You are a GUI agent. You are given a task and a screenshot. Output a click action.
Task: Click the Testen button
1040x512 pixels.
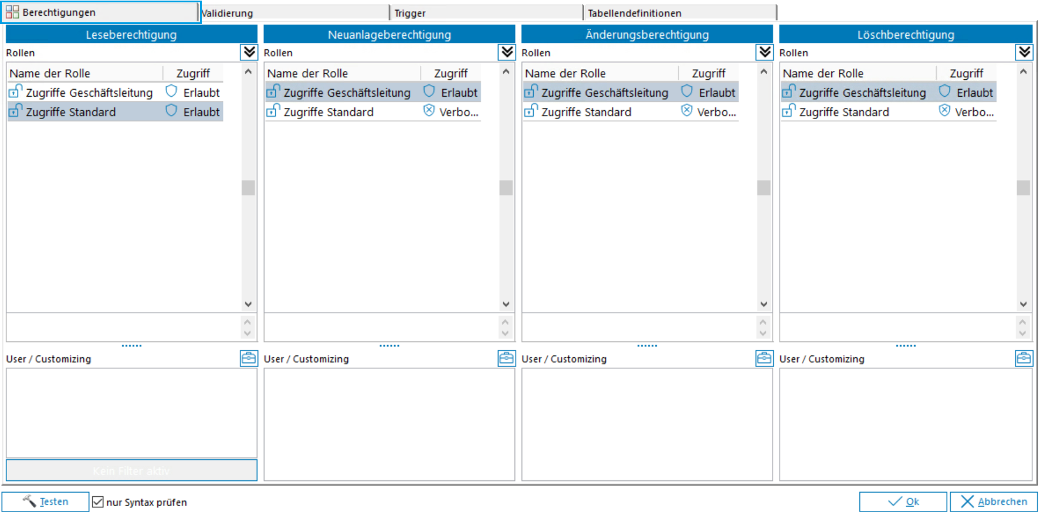[x=46, y=502]
